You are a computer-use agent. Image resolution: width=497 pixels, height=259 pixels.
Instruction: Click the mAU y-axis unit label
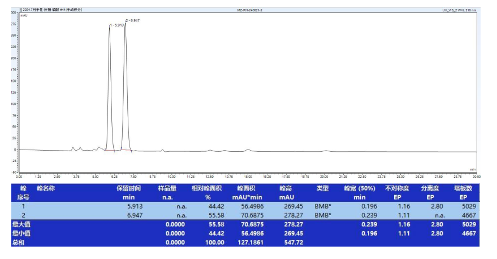coord(24,15)
